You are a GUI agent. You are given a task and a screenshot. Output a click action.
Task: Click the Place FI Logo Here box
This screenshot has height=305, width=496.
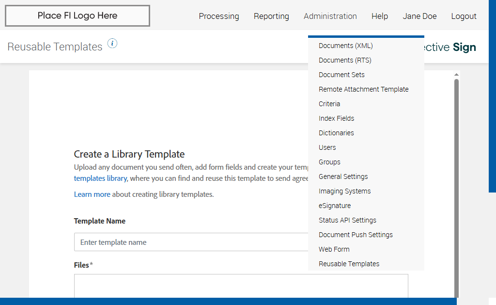pos(77,16)
